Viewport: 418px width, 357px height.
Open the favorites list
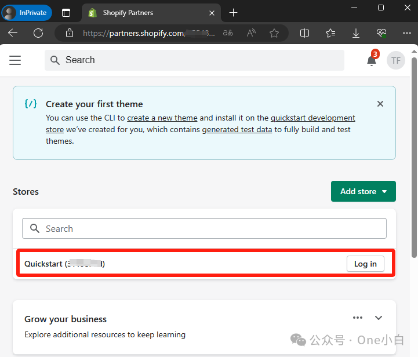(330, 33)
